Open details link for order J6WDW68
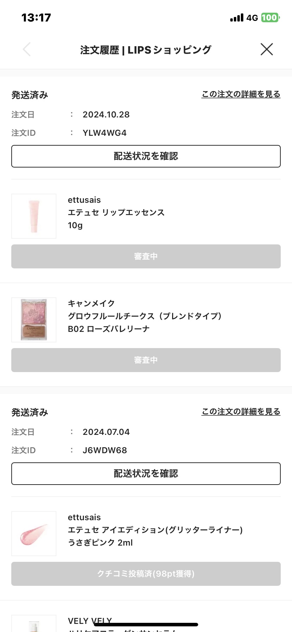This screenshot has height=632, width=292. (241, 412)
